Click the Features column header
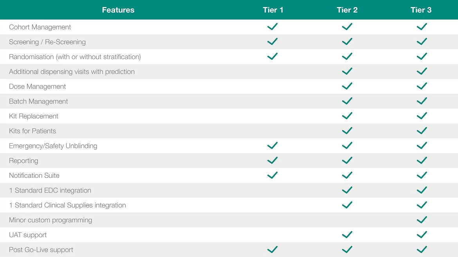The image size is (458, 257). [x=118, y=10]
